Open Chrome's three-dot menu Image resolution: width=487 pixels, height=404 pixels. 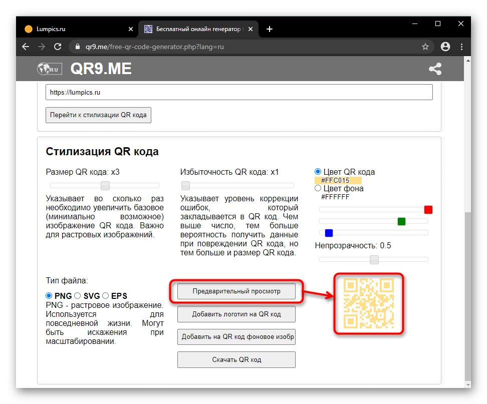tap(461, 47)
